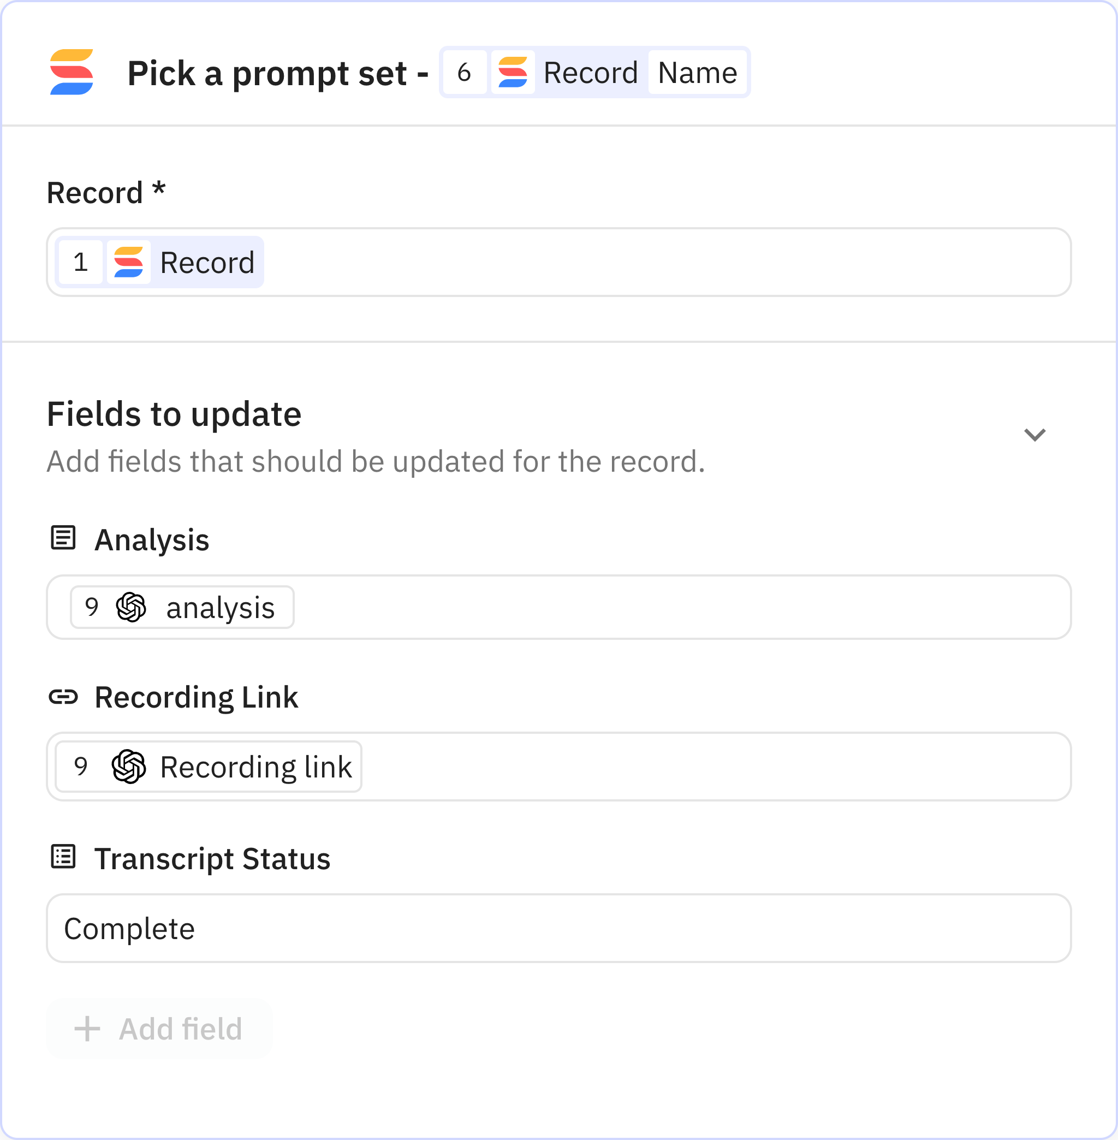The width and height of the screenshot is (1118, 1140).
Task: Click the SmartSuite logo at the top left
Action: 72,73
